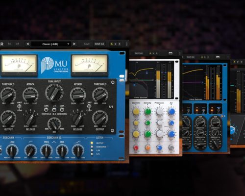Viewport: 245px width, 196px height.
Task: Open the three-dot menu of the blue EQ plugin
Action: [x=228, y=57]
